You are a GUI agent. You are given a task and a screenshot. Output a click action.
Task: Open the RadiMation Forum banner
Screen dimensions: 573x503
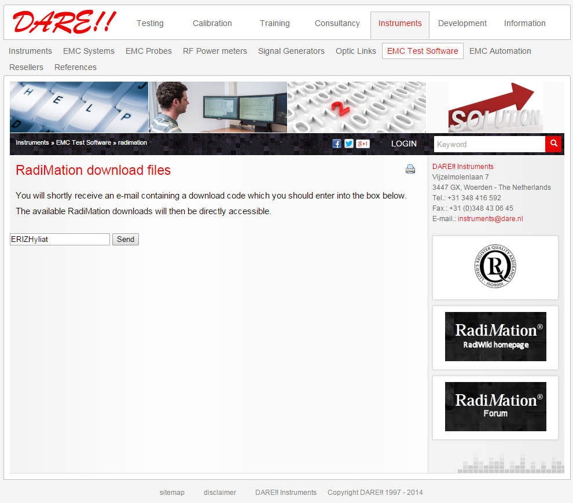[495, 406]
